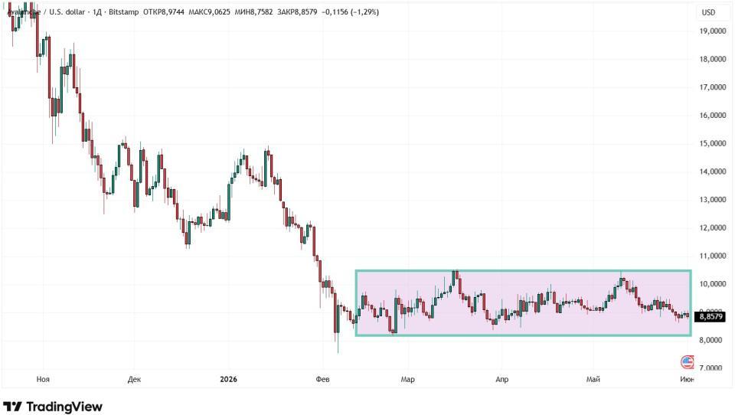Click the current price tag 8,8579
Viewport: 735px width, 415px height.
coord(710,317)
